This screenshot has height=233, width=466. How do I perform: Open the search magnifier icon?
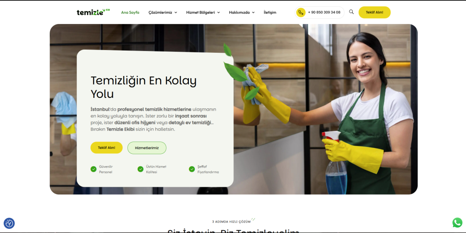pyautogui.click(x=351, y=12)
